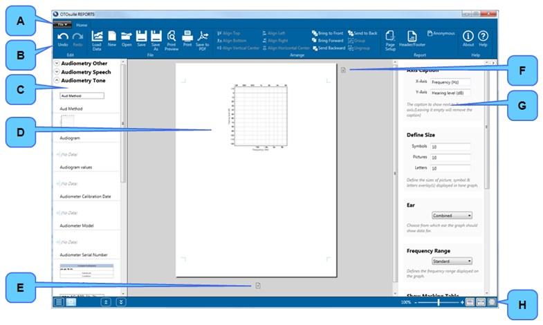Image resolution: width=543 pixels, height=325 pixels.
Task: Click the Symbols size input field
Action: [x=450, y=147]
